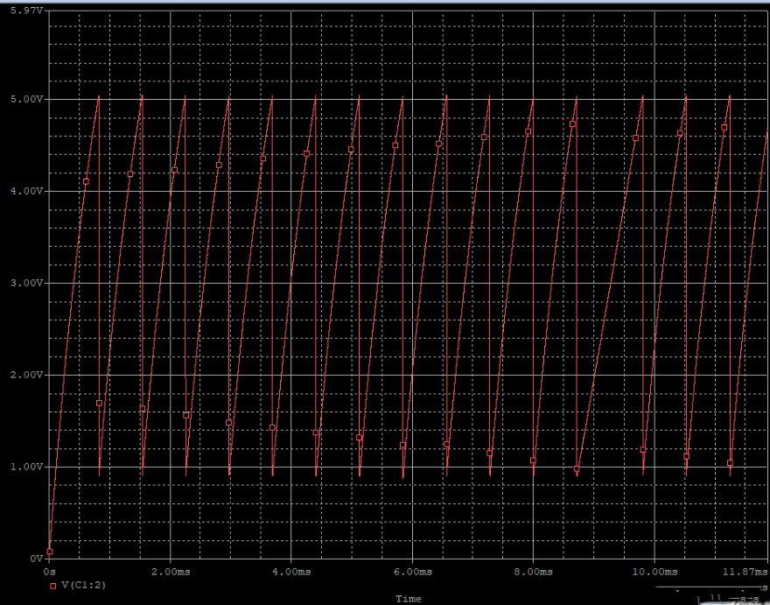Viewport: 770px width, 605px height.
Task: Click the 0V y-axis origin label
Action: pos(36,559)
